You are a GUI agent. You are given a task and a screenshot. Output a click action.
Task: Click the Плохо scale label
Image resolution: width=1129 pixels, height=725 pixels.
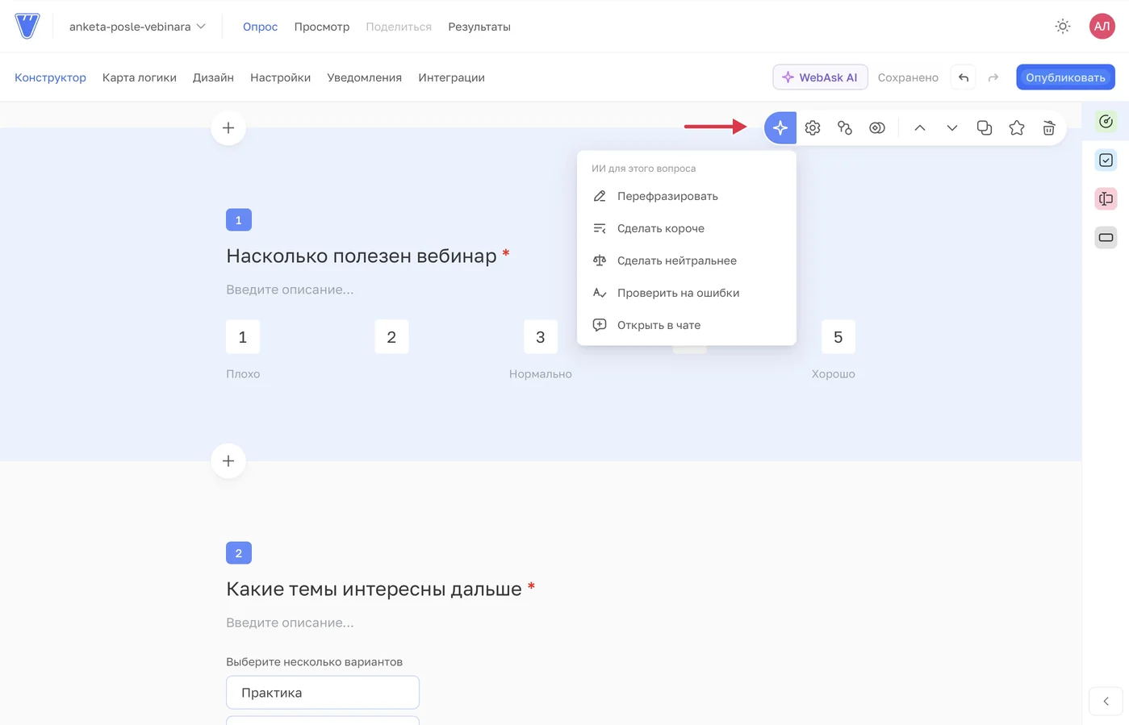pyautogui.click(x=243, y=373)
